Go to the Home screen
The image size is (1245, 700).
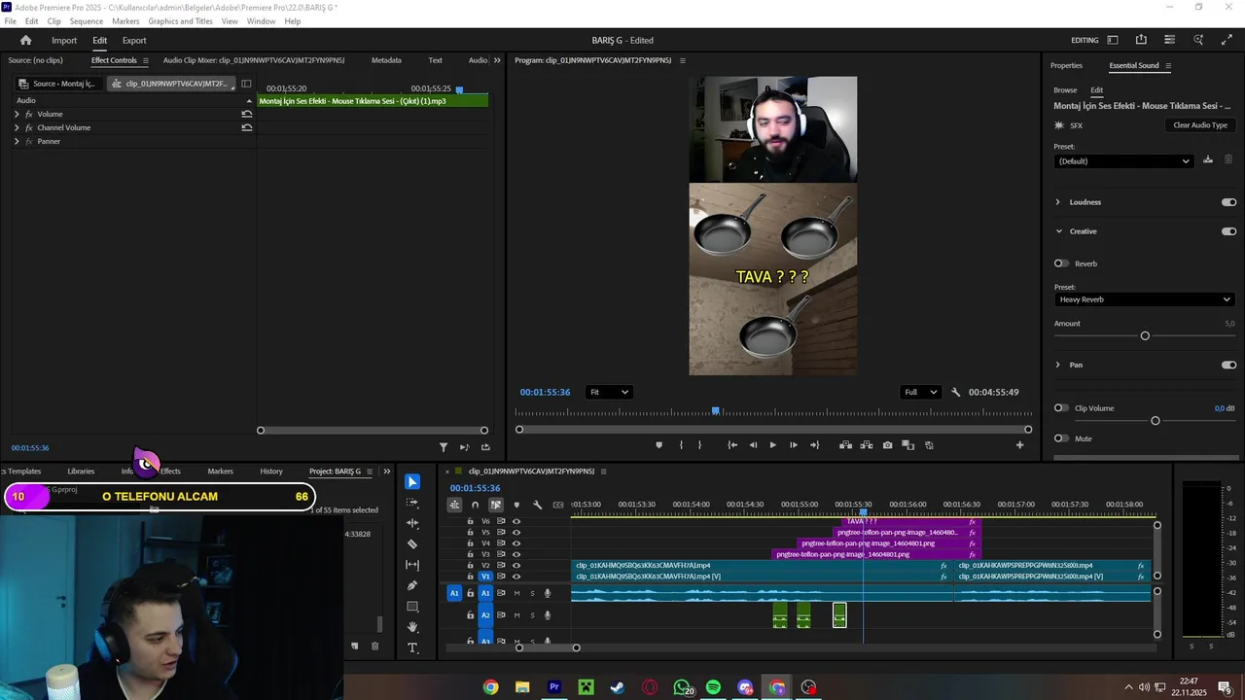pyautogui.click(x=26, y=40)
